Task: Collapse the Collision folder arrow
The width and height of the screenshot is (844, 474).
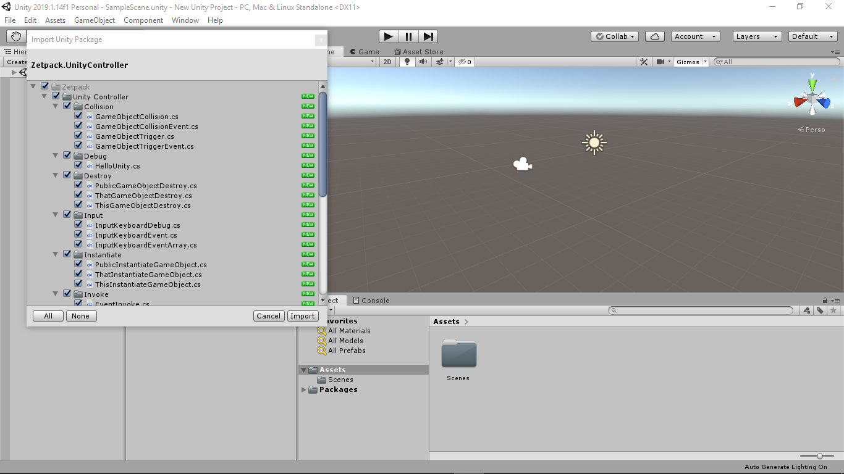Action: tap(56, 106)
